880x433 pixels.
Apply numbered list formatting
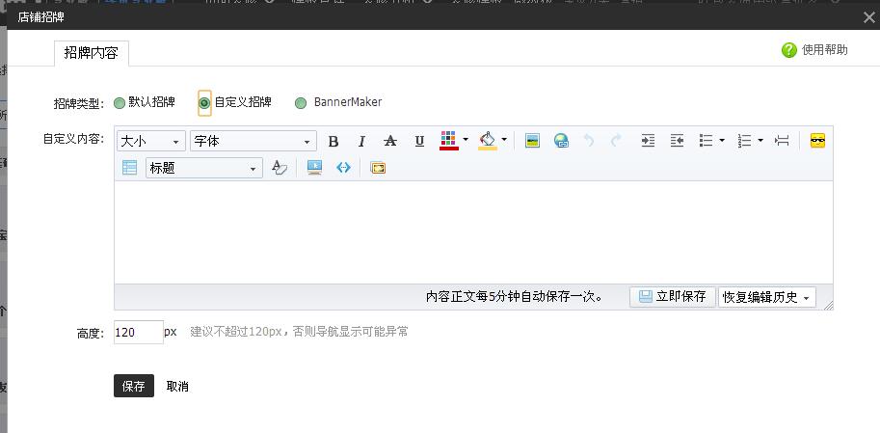click(744, 141)
